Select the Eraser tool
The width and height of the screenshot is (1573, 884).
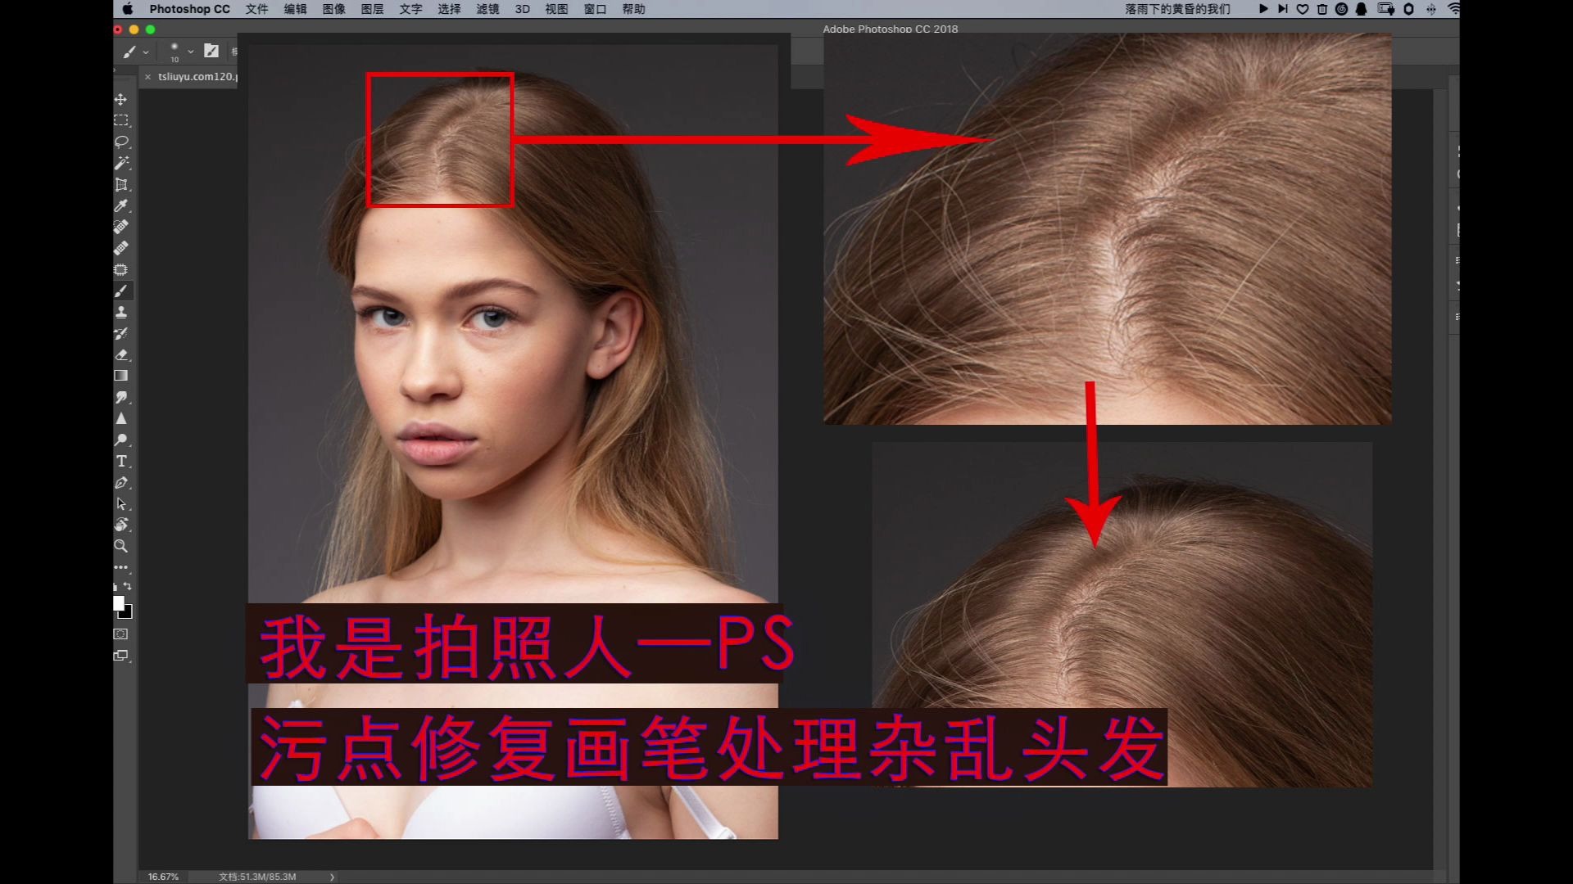coord(121,354)
